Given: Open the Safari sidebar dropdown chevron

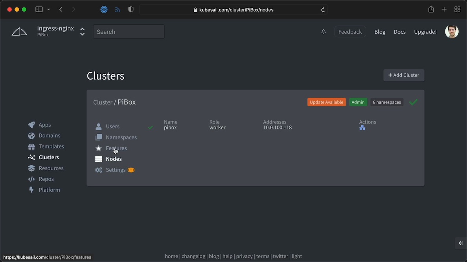Looking at the screenshot, I should pos(48,9).
